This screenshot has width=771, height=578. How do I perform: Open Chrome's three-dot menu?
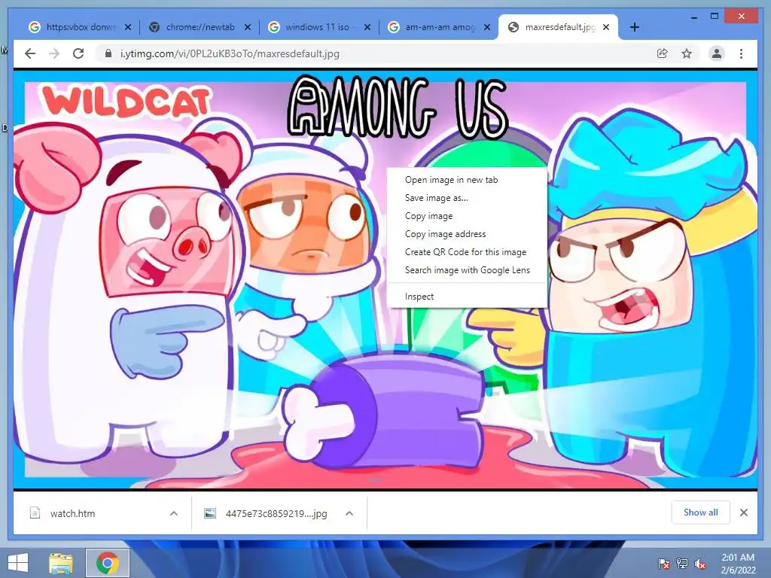click(x=741, y=53)
